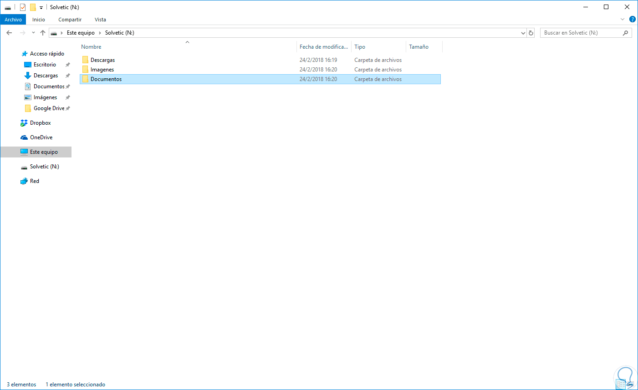
Task: Open the address bar history dropdown
Action: 523,33
